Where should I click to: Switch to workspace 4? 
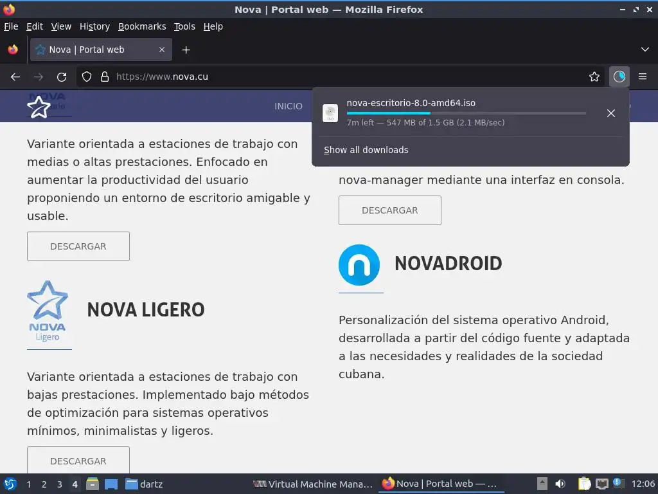tap(75, 484)
